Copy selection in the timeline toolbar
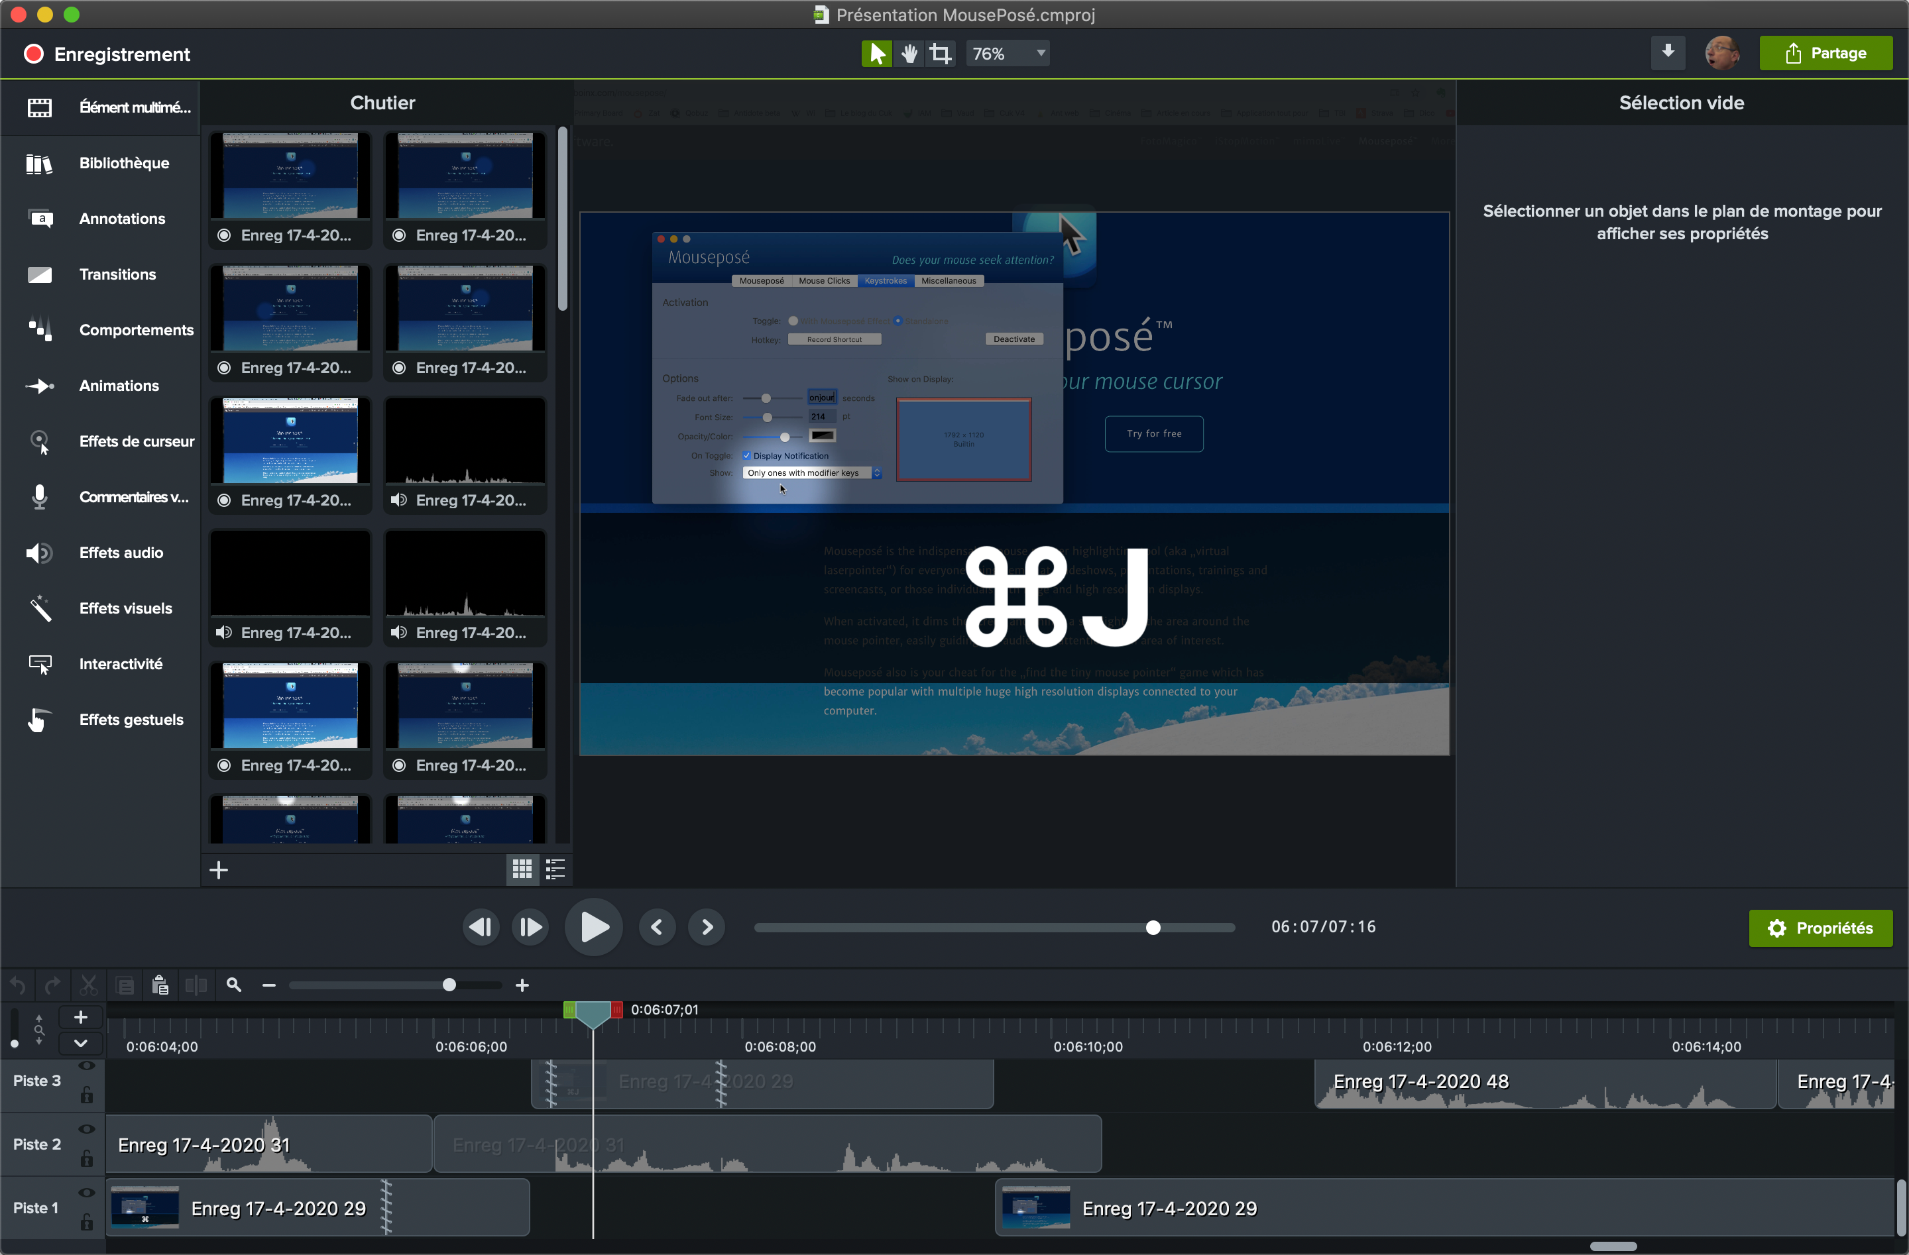The width and height of the screenshot is (1909, 1255). [x=125, y=985]
